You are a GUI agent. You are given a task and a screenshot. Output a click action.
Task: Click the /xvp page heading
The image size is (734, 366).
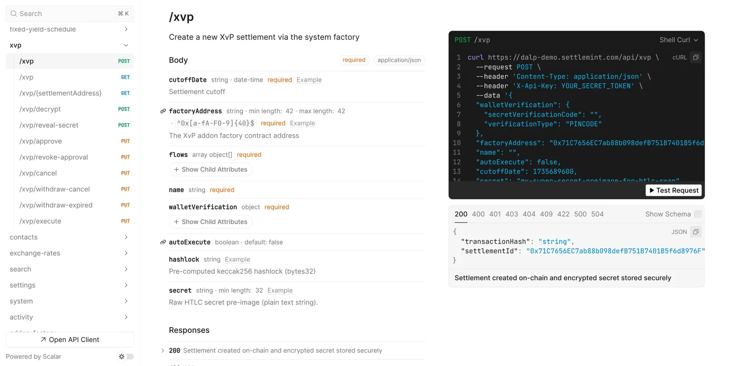[x=181, y=17]
